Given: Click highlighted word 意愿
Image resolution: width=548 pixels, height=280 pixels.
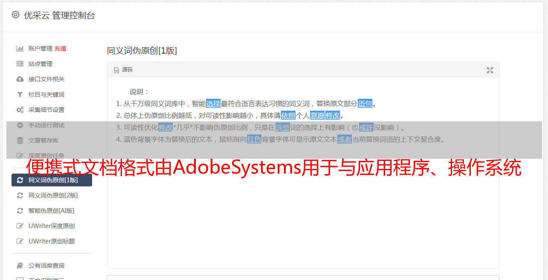Looking at the screenshot, I should coord(317,115).
